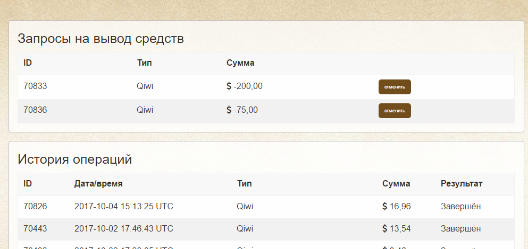
Task: Click 'Завершён' status for operation 70826
Action: [x=461, y=206]
